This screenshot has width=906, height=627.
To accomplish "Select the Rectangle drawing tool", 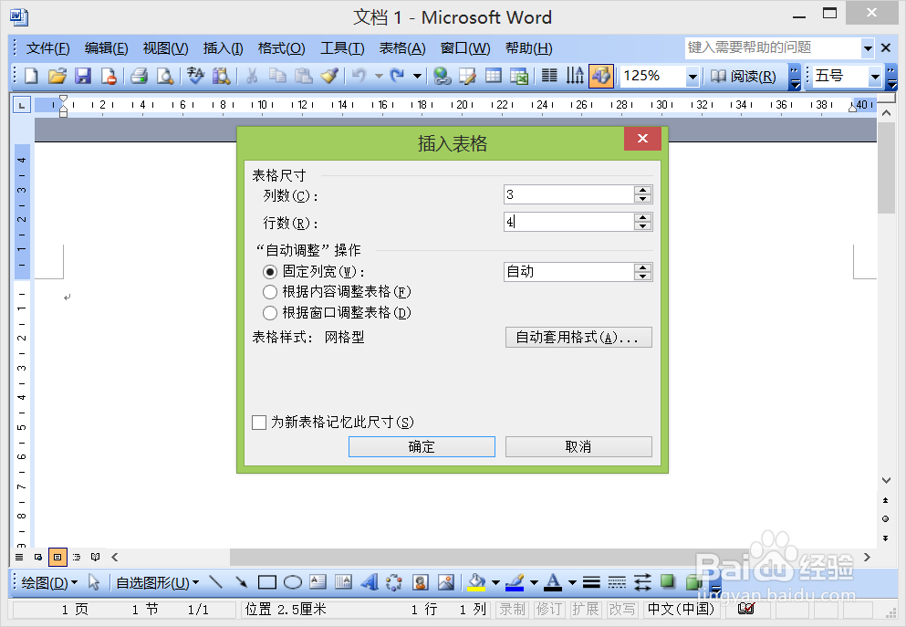I will click(x=267, y=582).
